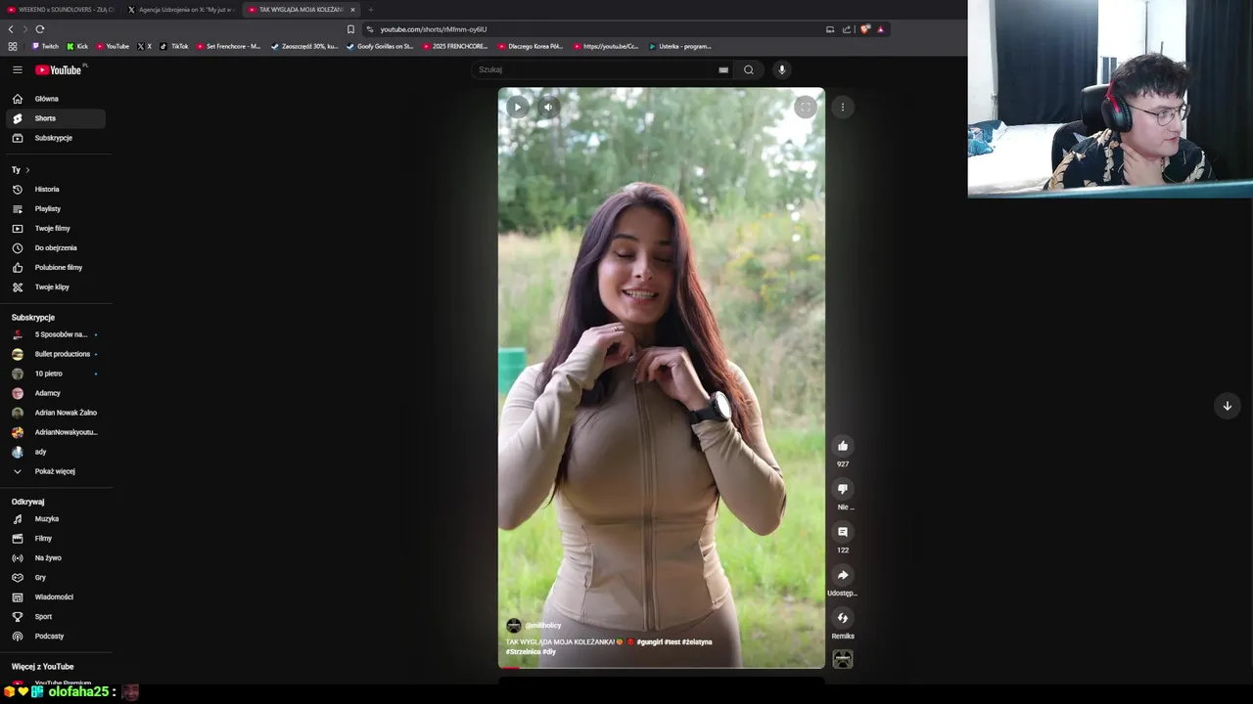This screenshot has width=1253, height=704.
Task: Open AdrianNowakyoutu... channel
Action: tap(55, 432)
